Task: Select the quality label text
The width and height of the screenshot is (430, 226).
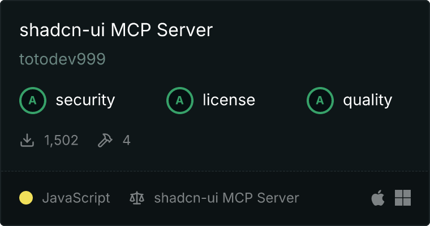Action: 367,100
